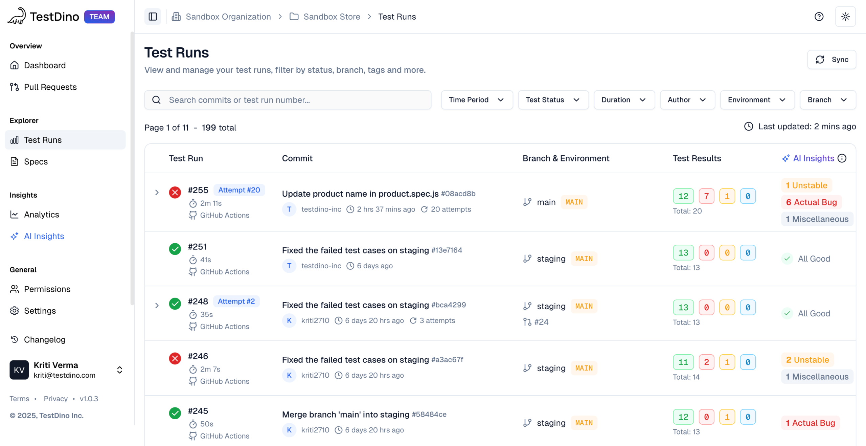Switch the light/dark theme toggle

point(845,17)
